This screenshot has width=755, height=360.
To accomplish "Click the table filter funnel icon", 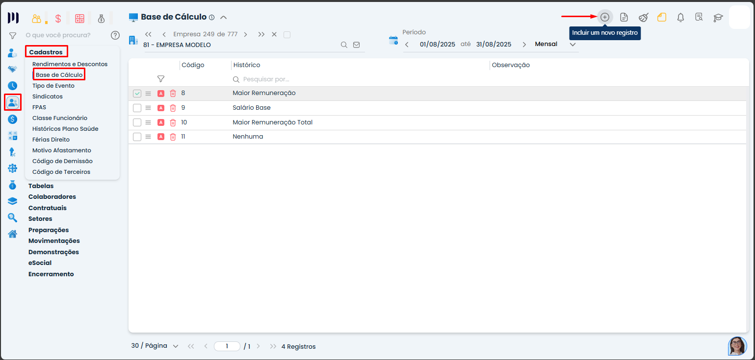I will pyautogui.click(x=160, y=79).
